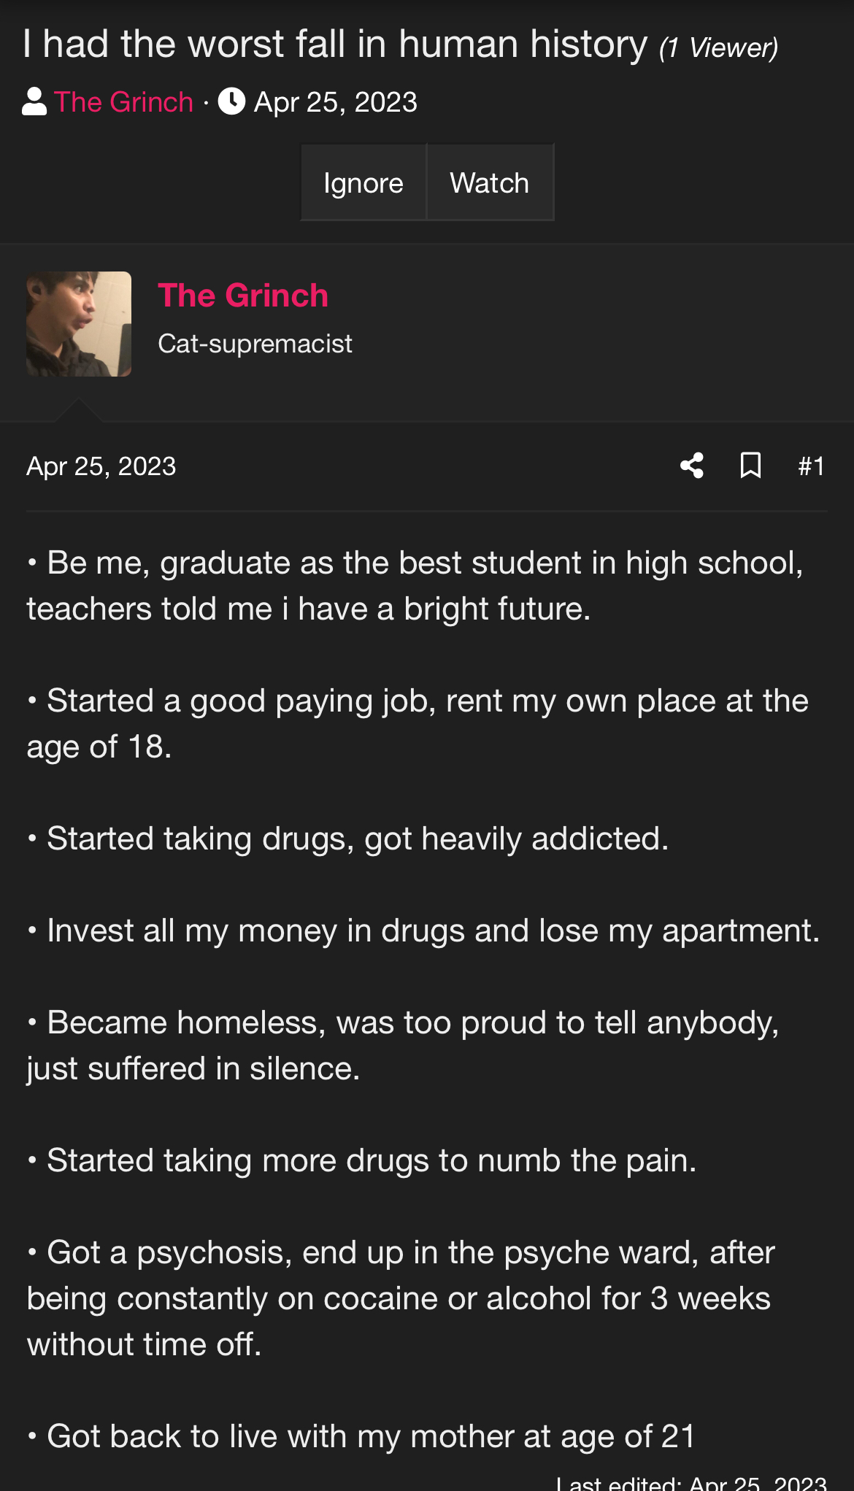Click the thread start date in header
Image resolution: width=854 pixels, height=1491 pixels.
[335, 102]
